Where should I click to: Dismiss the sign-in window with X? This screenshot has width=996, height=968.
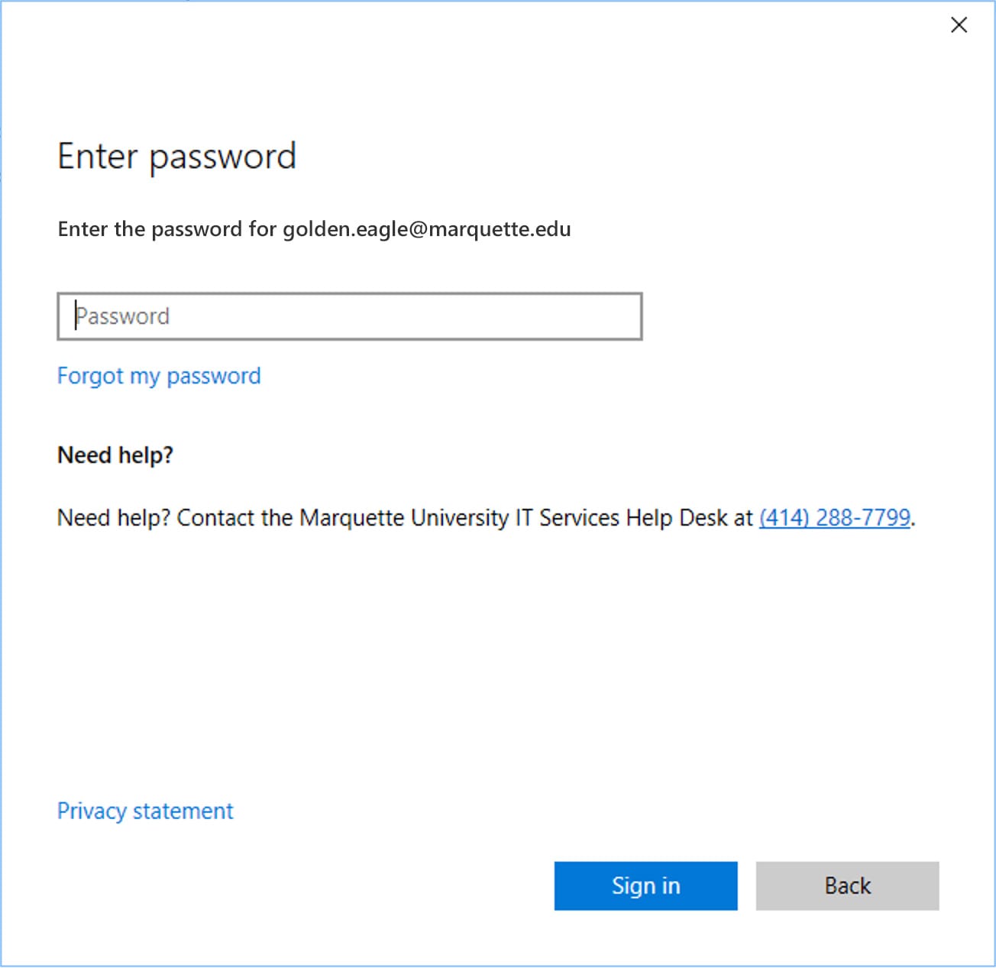(x=959, y=25)
